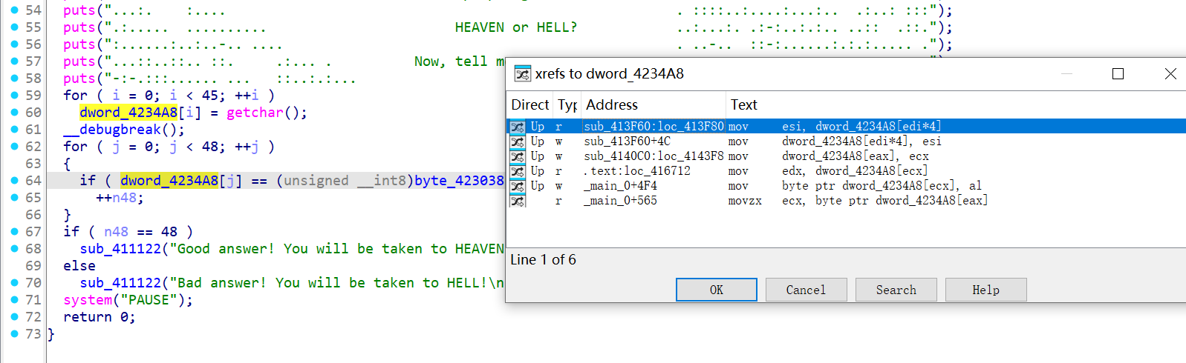This screenshot has height=363, width=1186.
Task: Maximize the xrefs dialog window
Action: click(1118, 74)
